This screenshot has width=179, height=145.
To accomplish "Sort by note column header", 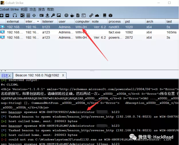I will [x=99, y=21].
